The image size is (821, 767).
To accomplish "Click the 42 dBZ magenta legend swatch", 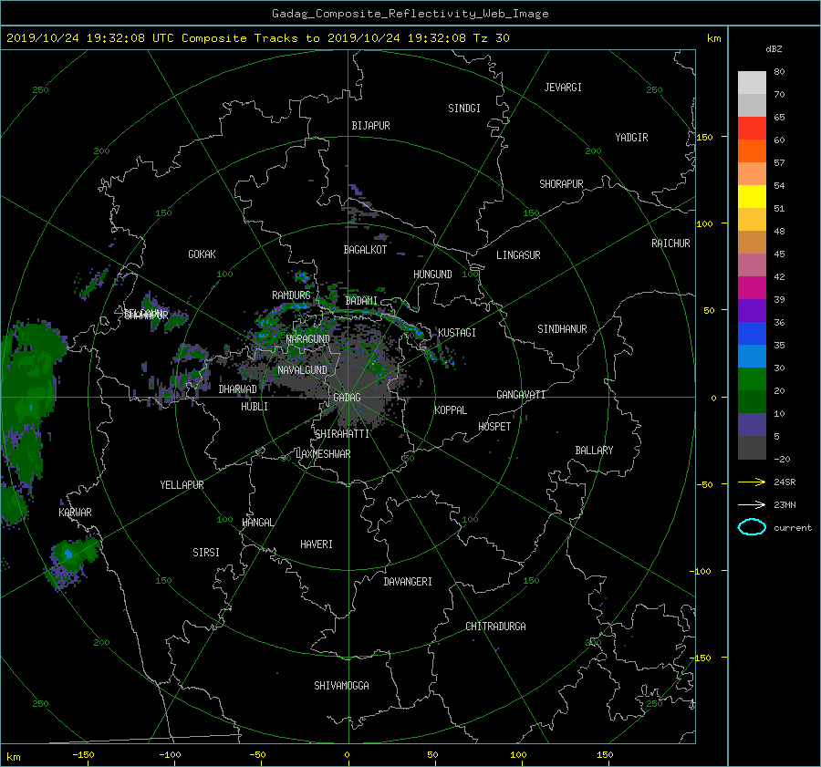I will pyautogui.click(x=752, y=287).
